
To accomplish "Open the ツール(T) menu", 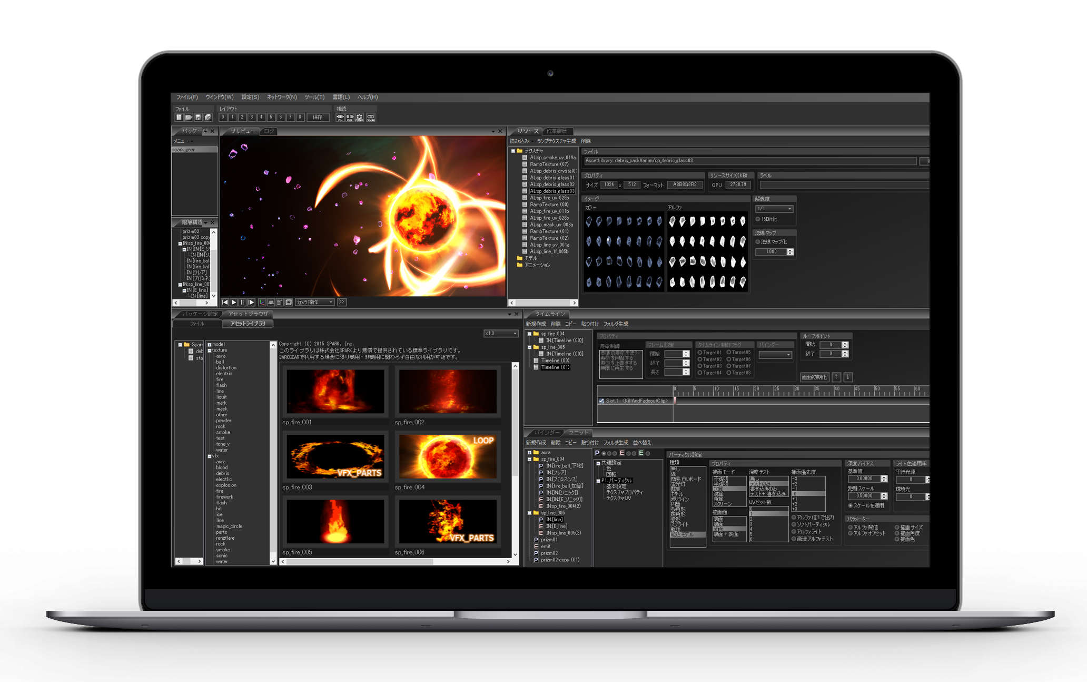I will 314,97.
